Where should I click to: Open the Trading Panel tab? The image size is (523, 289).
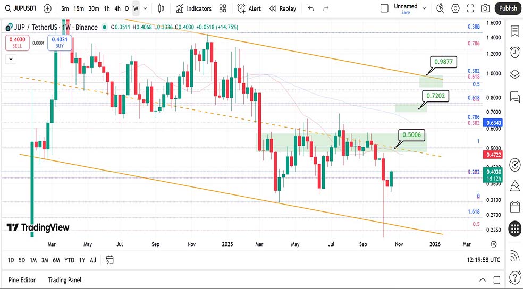[x=65, y=280]
